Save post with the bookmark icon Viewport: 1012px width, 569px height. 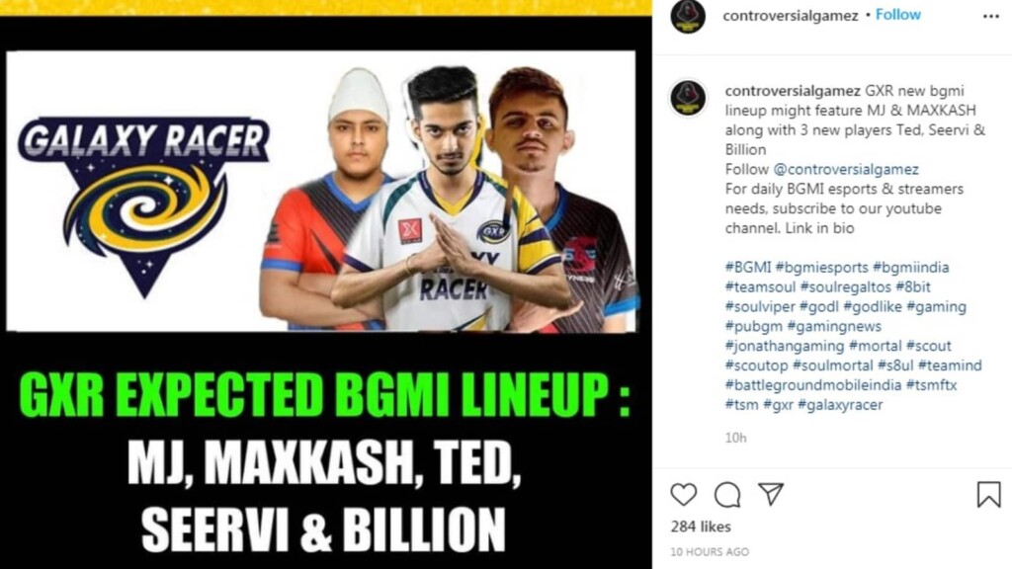[988, 495]
